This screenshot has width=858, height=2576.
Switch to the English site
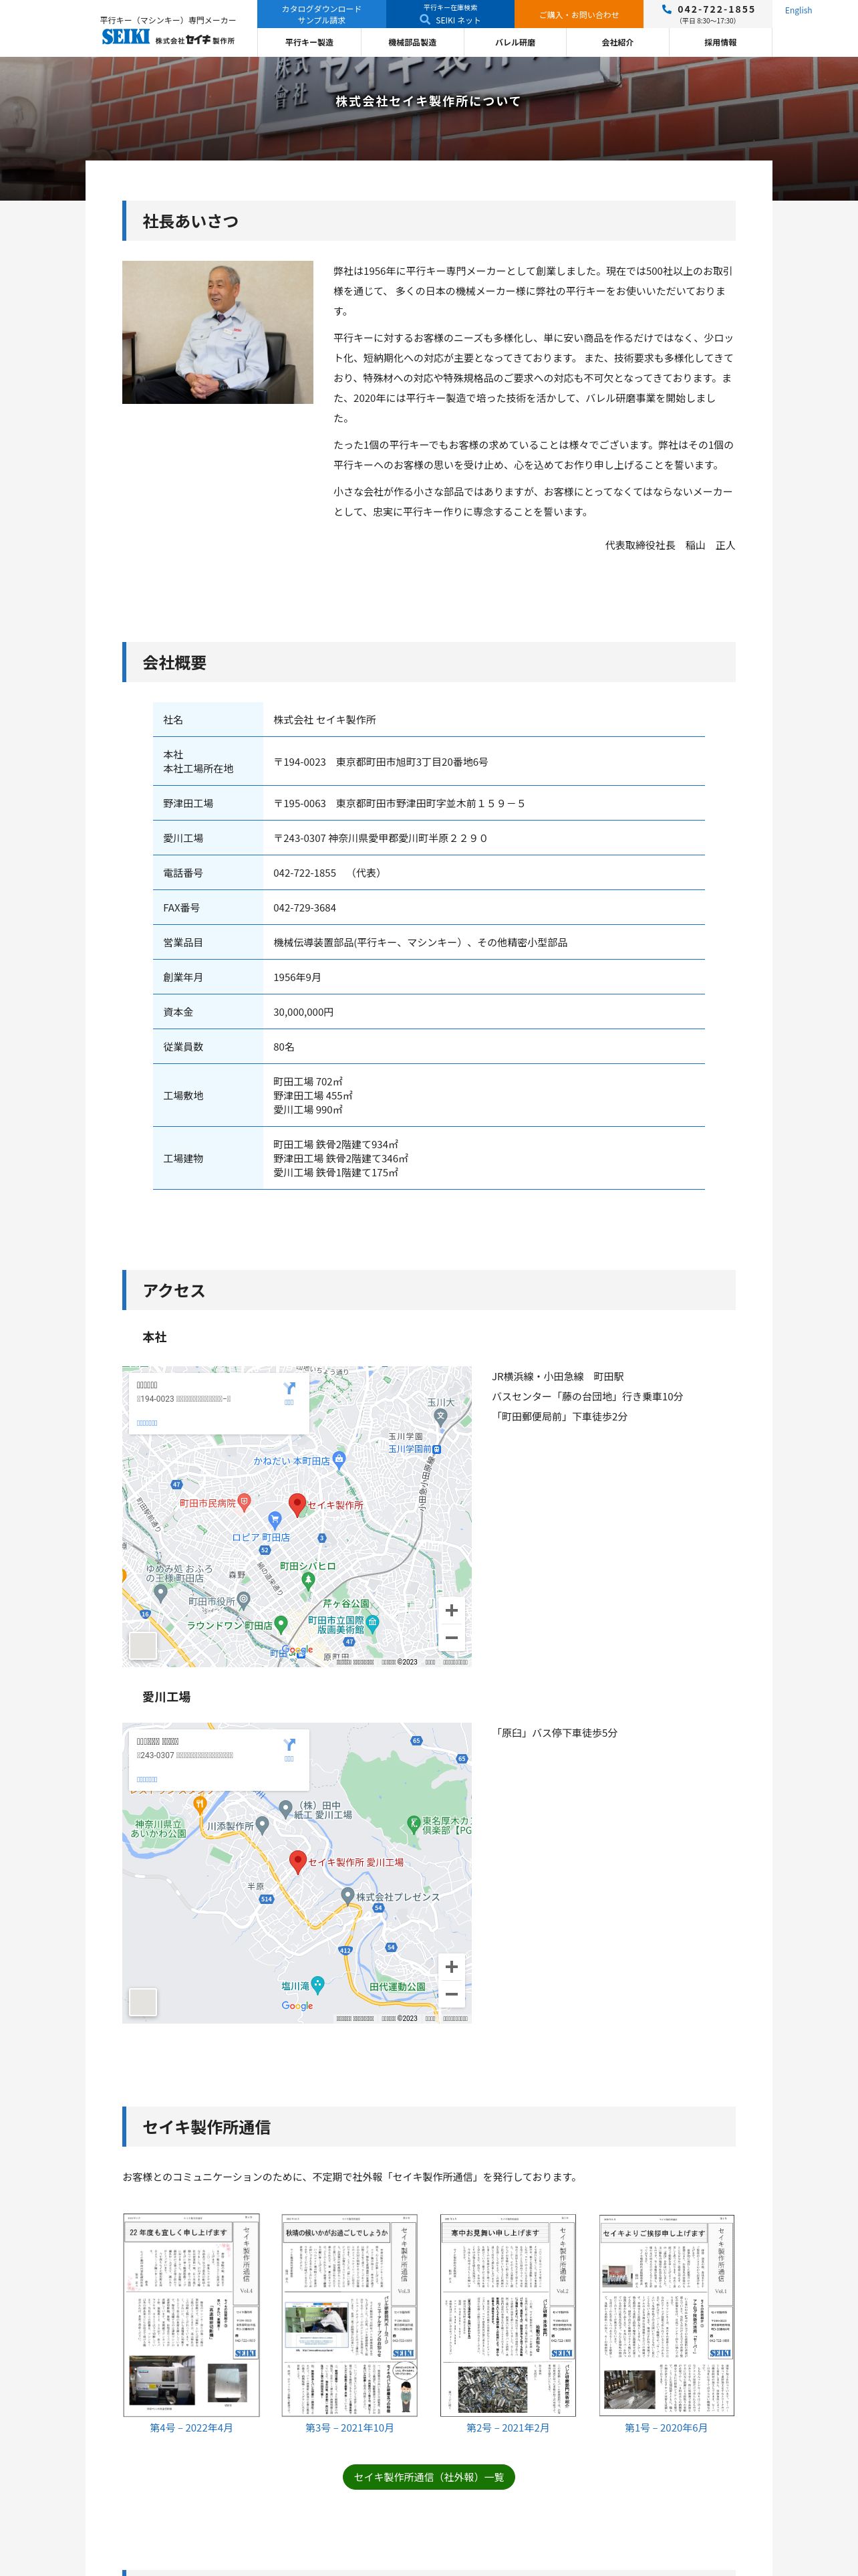pyautogui.click(x=798, y=10)
